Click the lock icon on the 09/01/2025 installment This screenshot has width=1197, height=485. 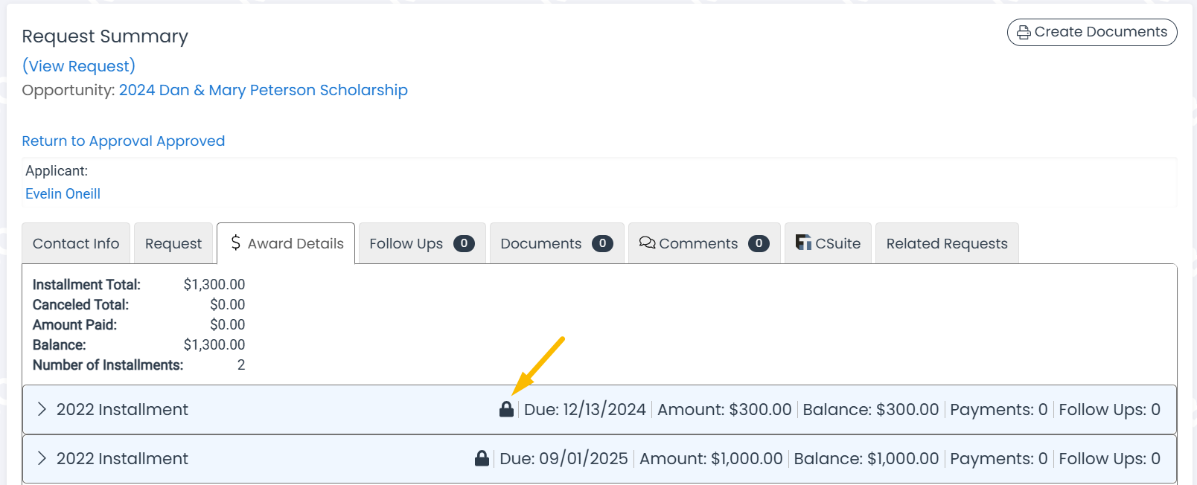click(482, 458)
